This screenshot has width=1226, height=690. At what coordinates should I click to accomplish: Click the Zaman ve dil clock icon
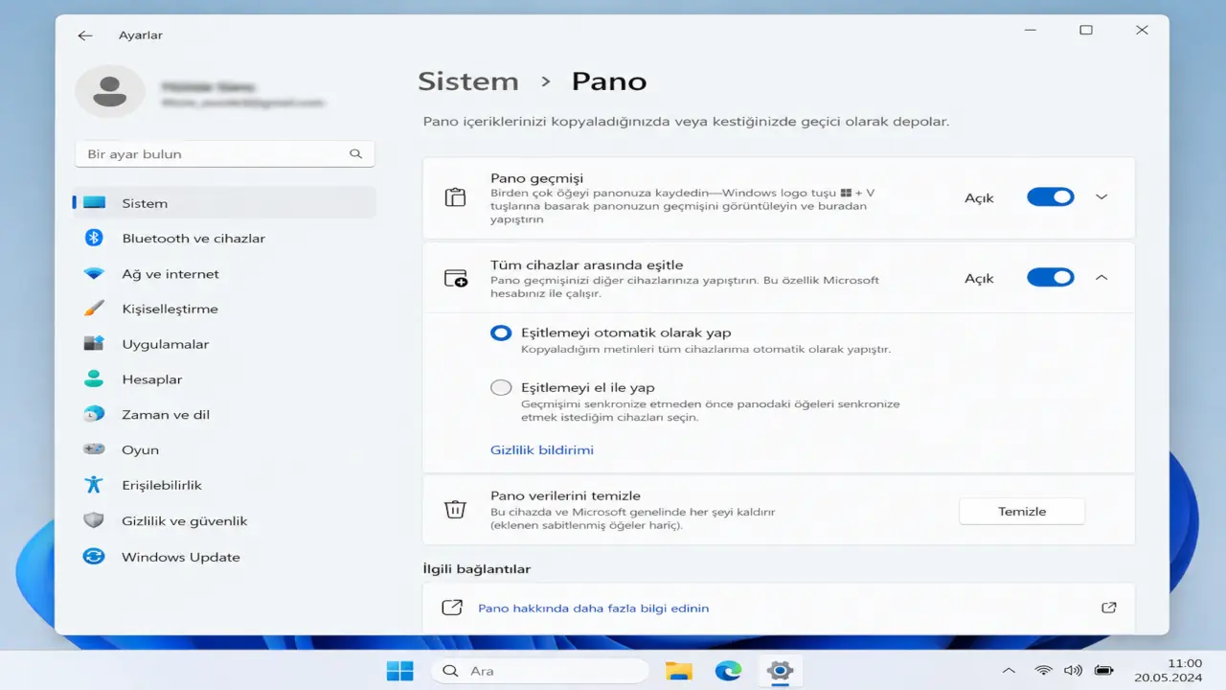(94, 414)
